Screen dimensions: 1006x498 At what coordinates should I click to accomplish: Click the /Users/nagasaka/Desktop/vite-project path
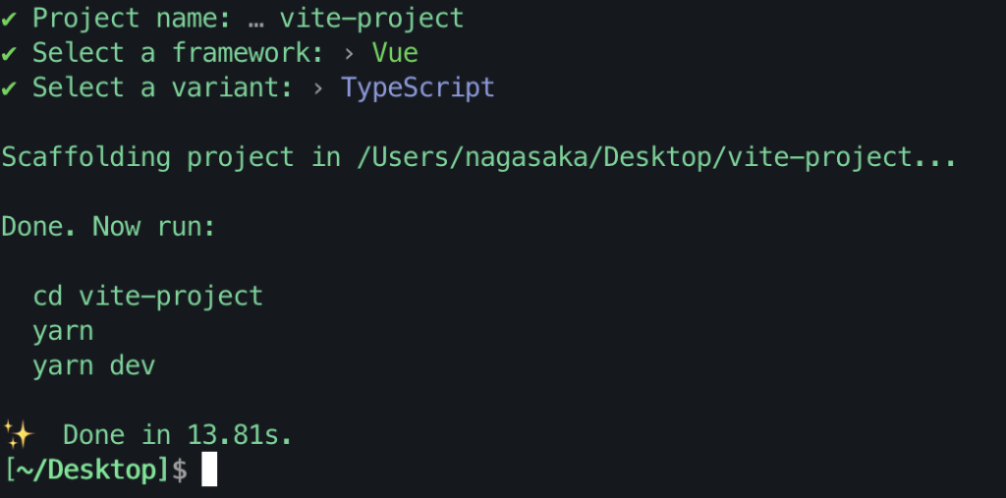click(x=655, y=157)
